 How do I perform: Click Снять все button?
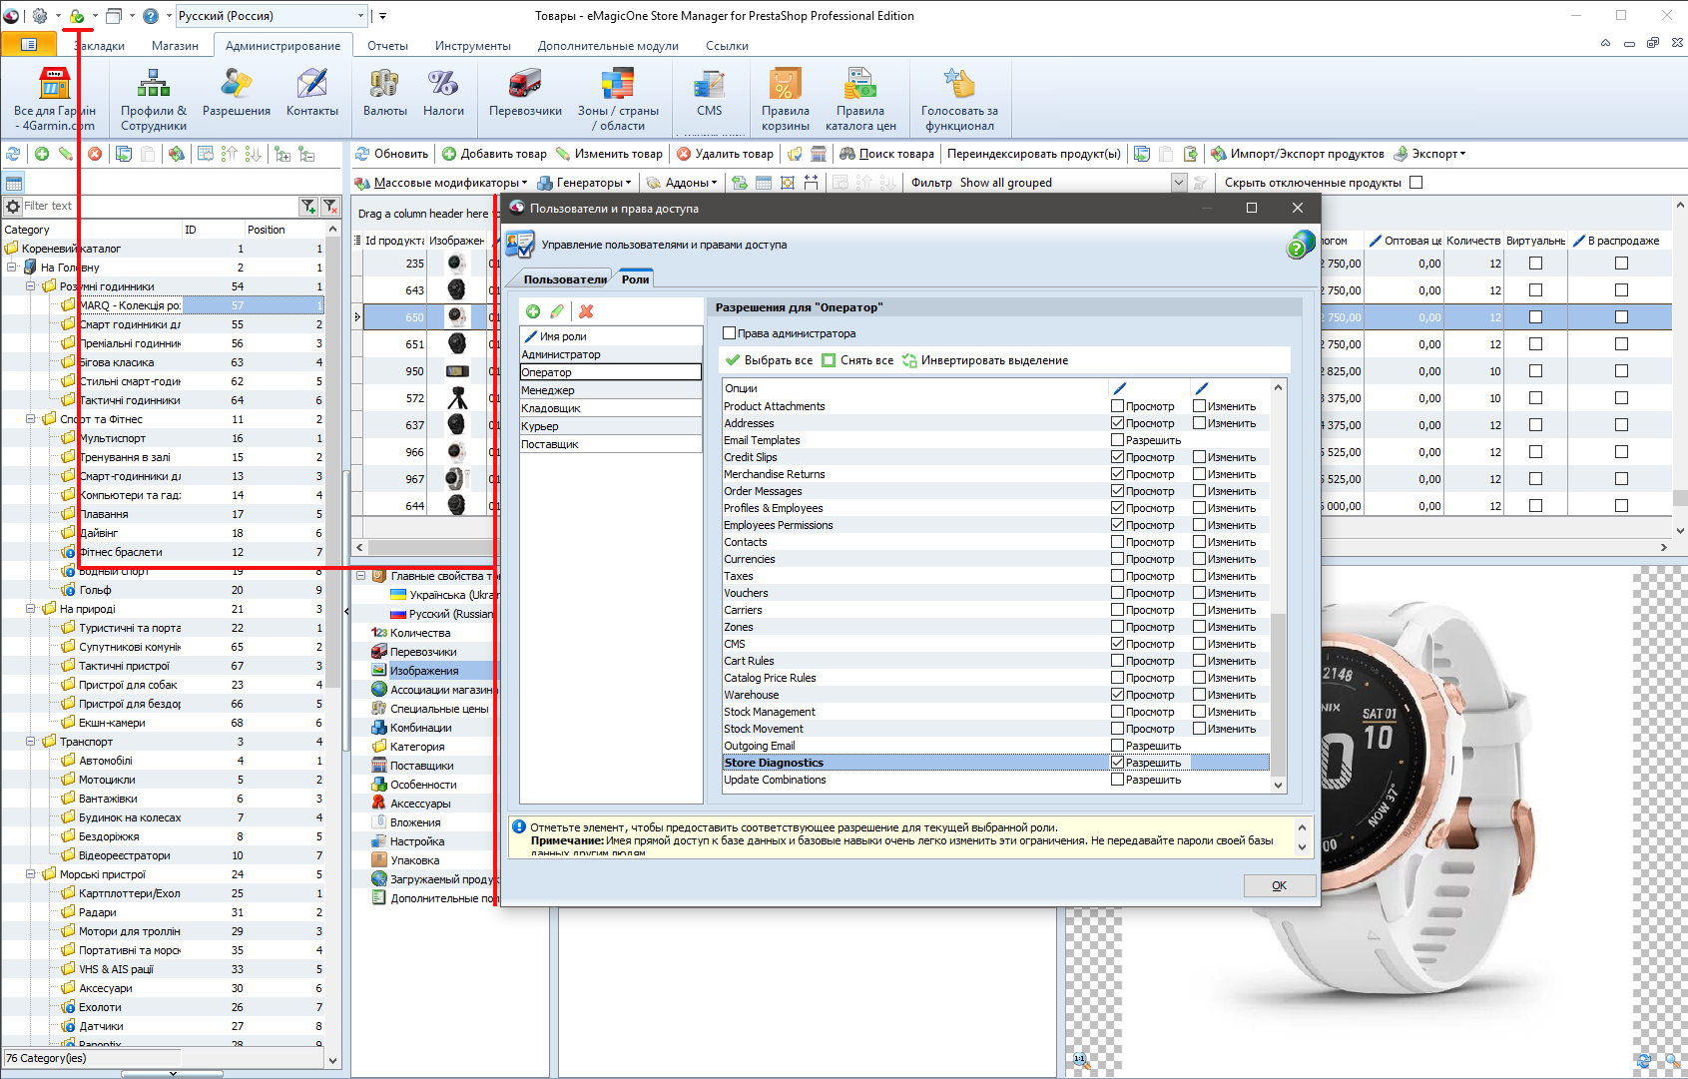857,360
